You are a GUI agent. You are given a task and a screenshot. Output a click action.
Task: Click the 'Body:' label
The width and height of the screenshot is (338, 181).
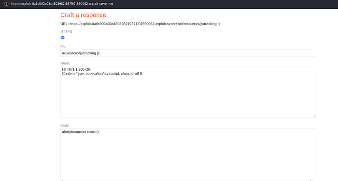[x=65, y=125]
